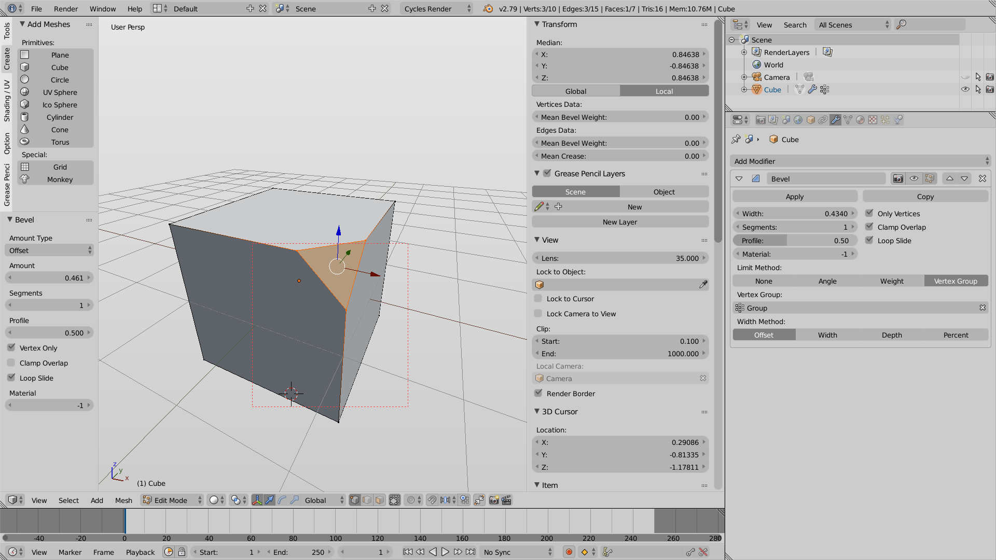The height and width of the screenshot is (560, 996).
Task: Open the Material properties tab icon
Action: (x=860, y=120)
